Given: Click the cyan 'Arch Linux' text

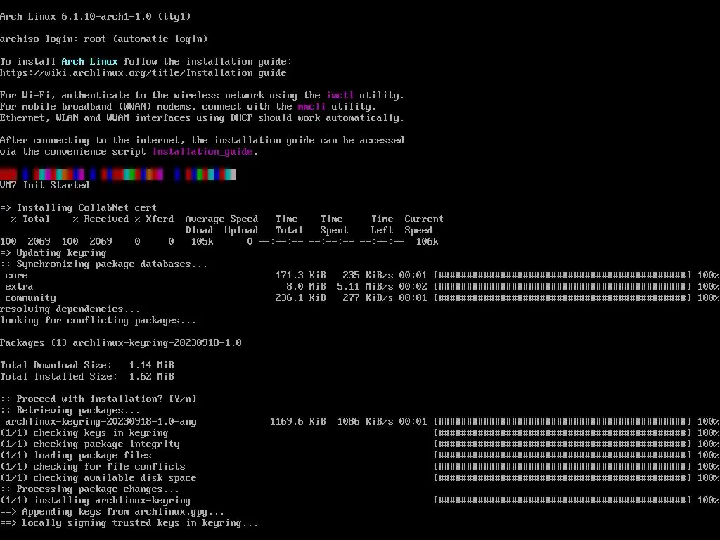Looking at the screenshot, I should tap(89, 61).
